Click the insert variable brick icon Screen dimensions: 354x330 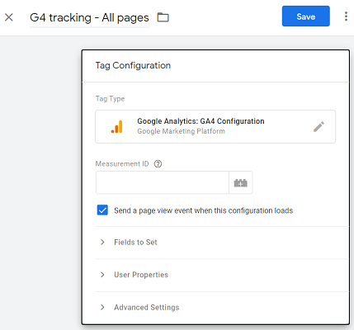[x=241, y=182]
